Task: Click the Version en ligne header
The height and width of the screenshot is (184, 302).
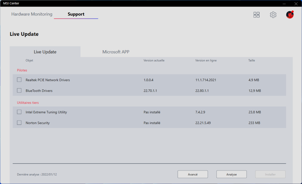Action: click(206, 60)
